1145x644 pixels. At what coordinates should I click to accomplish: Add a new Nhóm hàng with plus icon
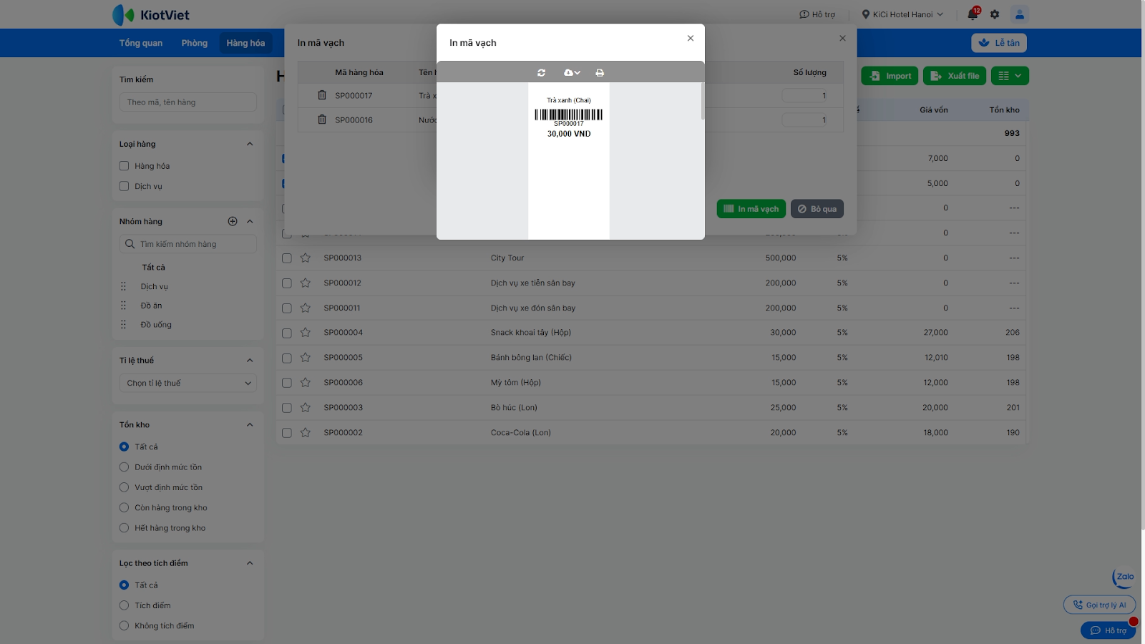coord(233,221)
